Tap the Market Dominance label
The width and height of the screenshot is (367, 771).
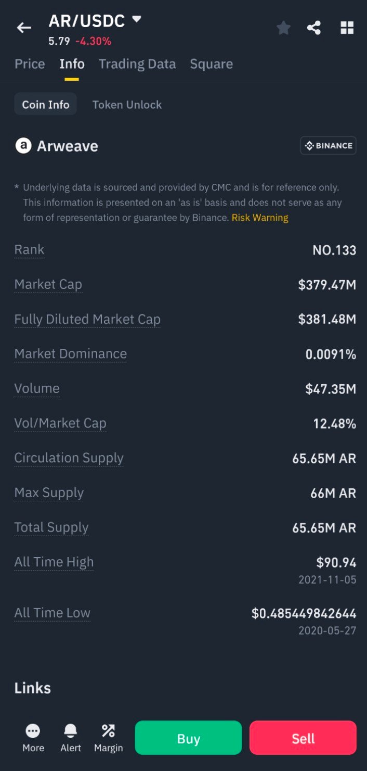coord(71,354)
